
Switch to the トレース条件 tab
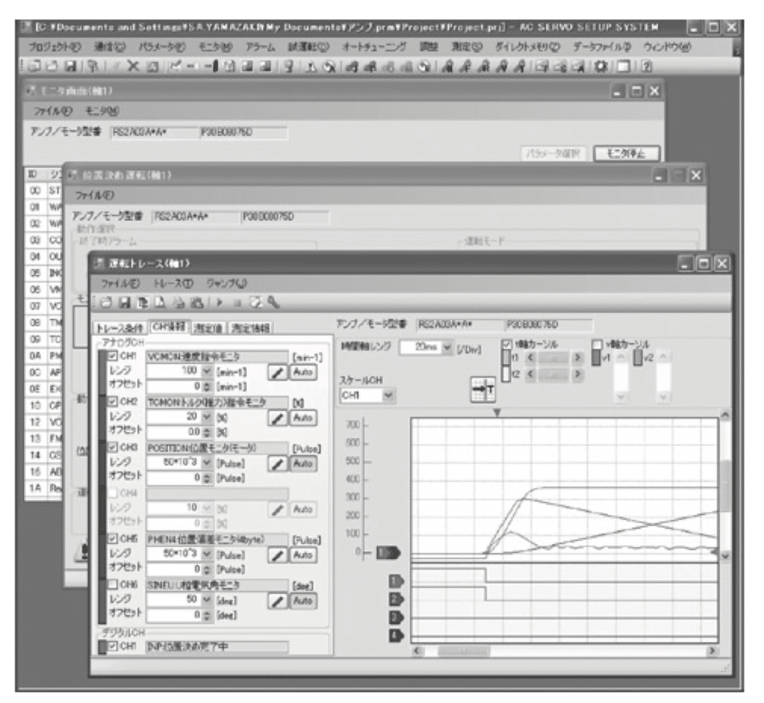(121, 327)
